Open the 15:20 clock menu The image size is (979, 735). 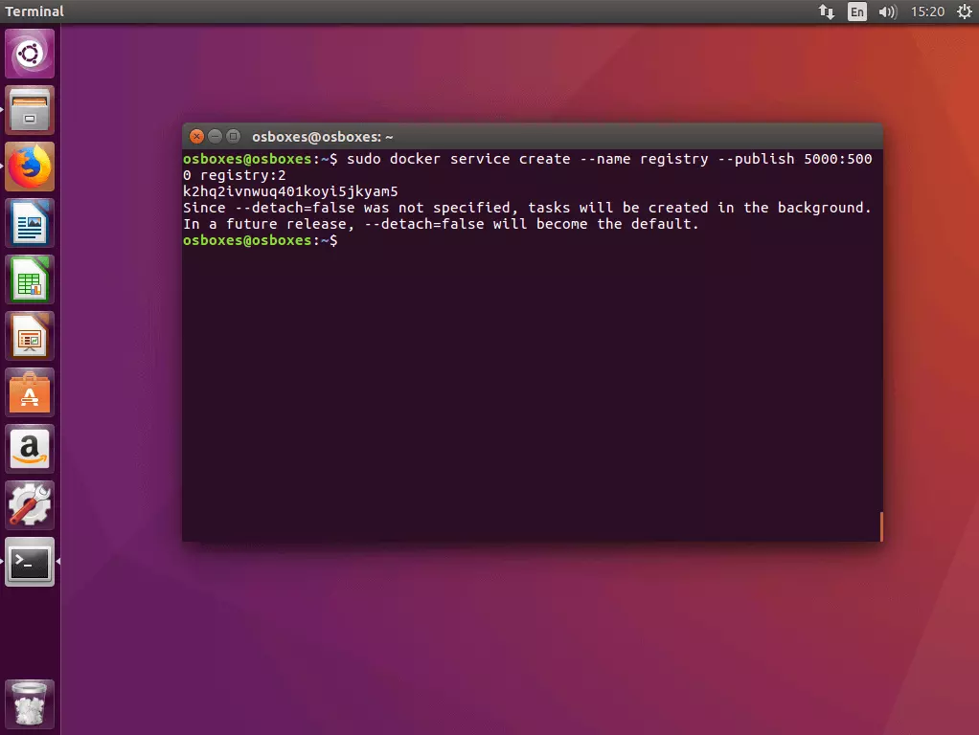point(927,11)
